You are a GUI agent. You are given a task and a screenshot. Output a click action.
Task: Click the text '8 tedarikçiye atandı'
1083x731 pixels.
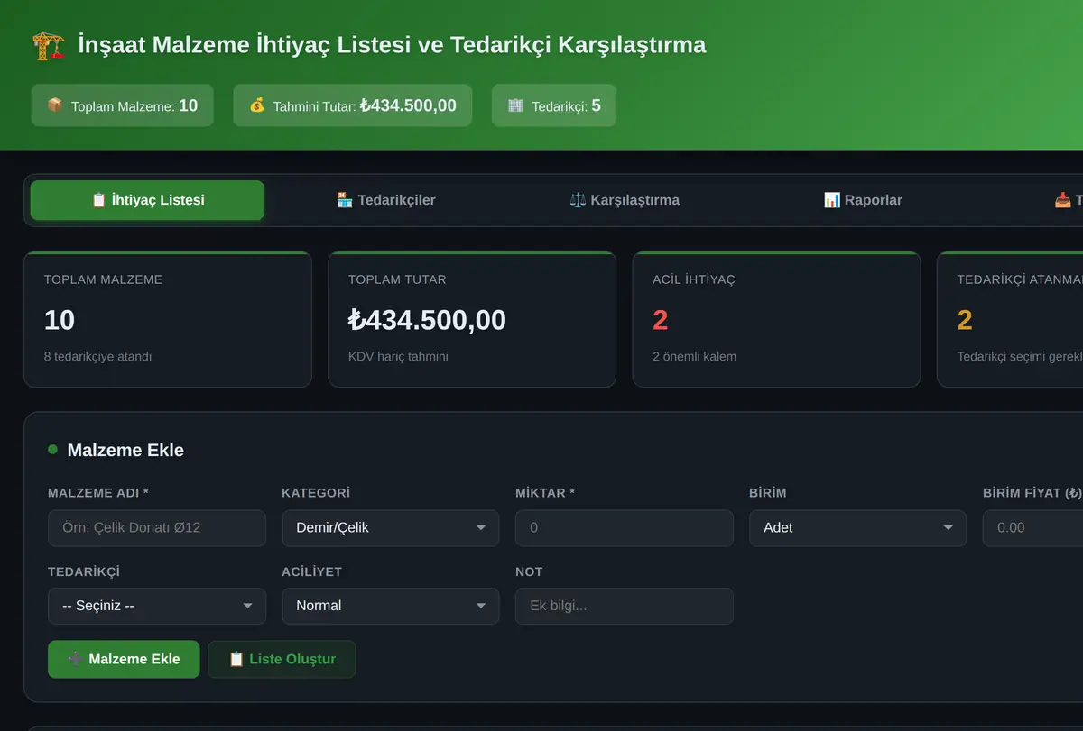[97, 356]
